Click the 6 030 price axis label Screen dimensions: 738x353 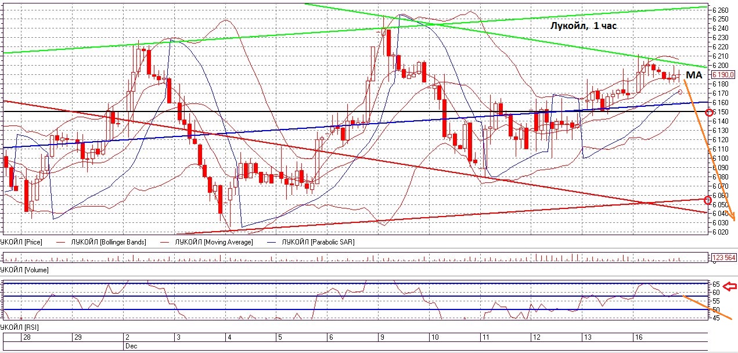(x=720, y=224)
